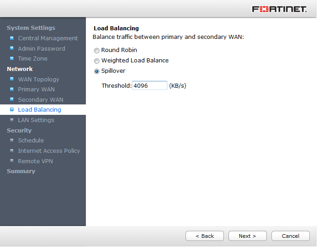Viewport: 317px width, 250px height.
Task: Click the bullet icon beside Secondary WAN
Action: click(12, 99)
